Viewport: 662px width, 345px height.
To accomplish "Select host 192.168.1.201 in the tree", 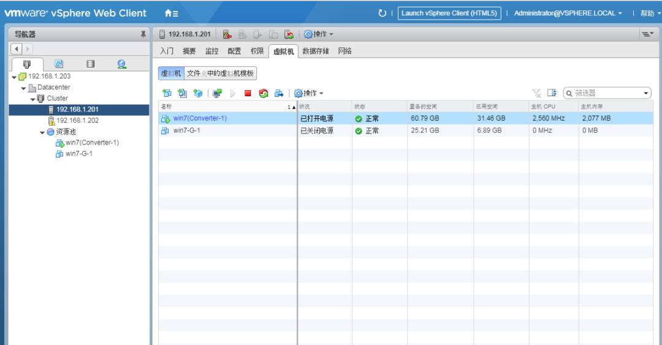I will [x=77, y=109].
